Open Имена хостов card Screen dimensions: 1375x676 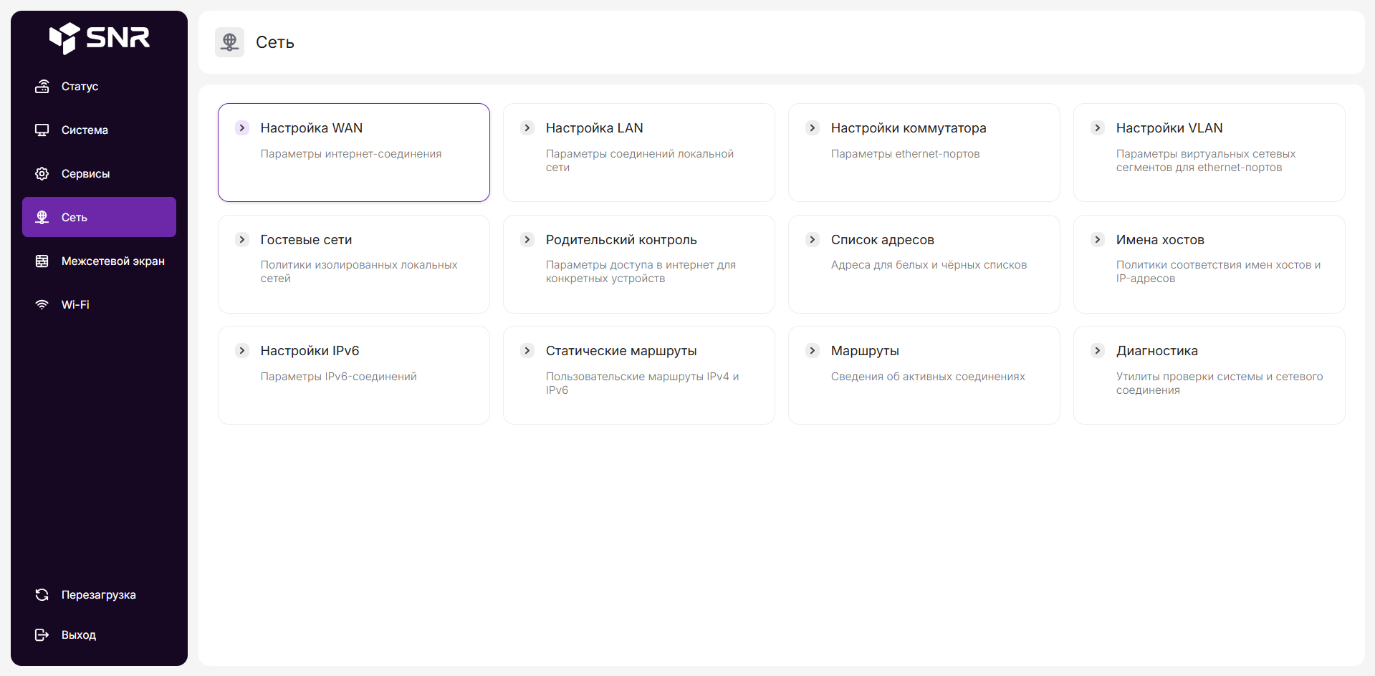[x=1209, y=264]
